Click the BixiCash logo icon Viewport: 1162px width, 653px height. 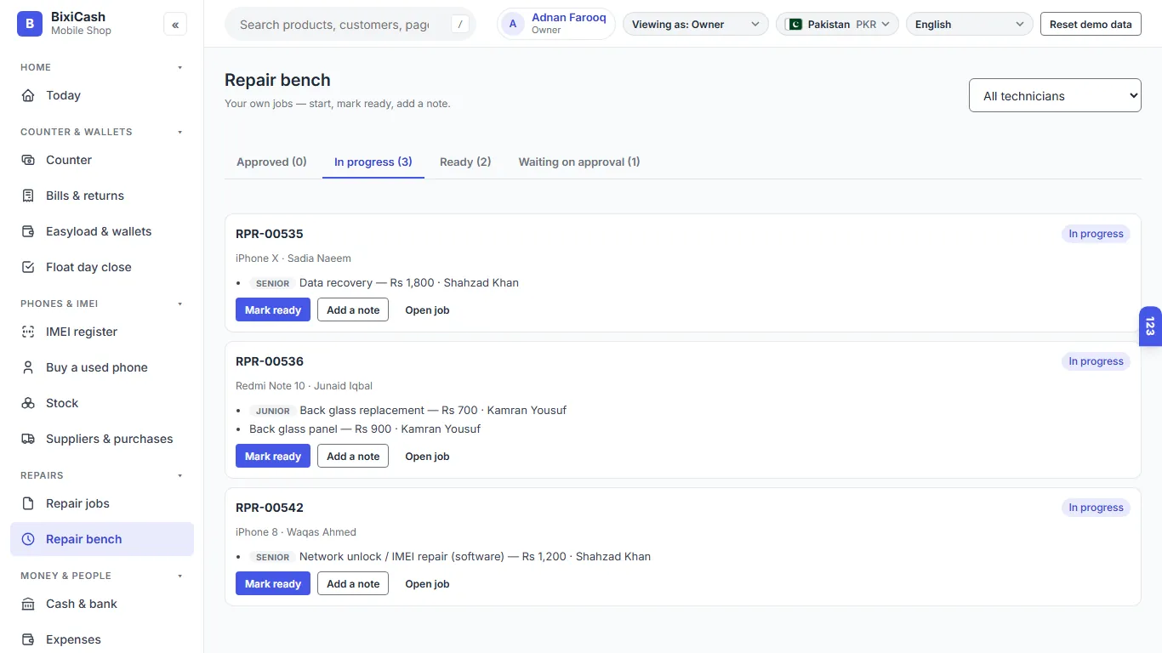point(30,24)
